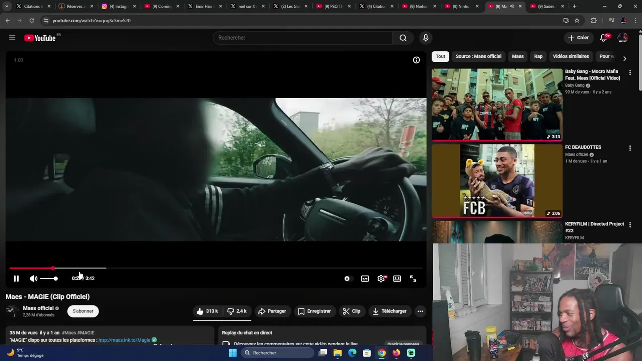The width and height of the screenshot is (642, 361).
Task: Switch to the Emir Han tab
Action: point(205,6)
